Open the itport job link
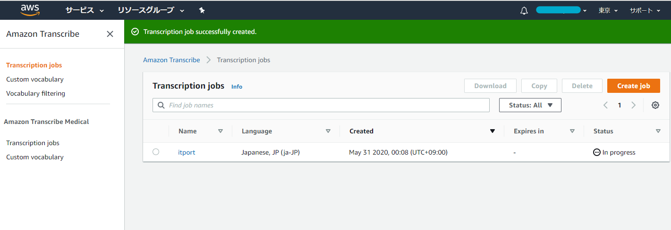Image resolution: width=671 pixels, height=230 pixels. (x=187, y=152)
